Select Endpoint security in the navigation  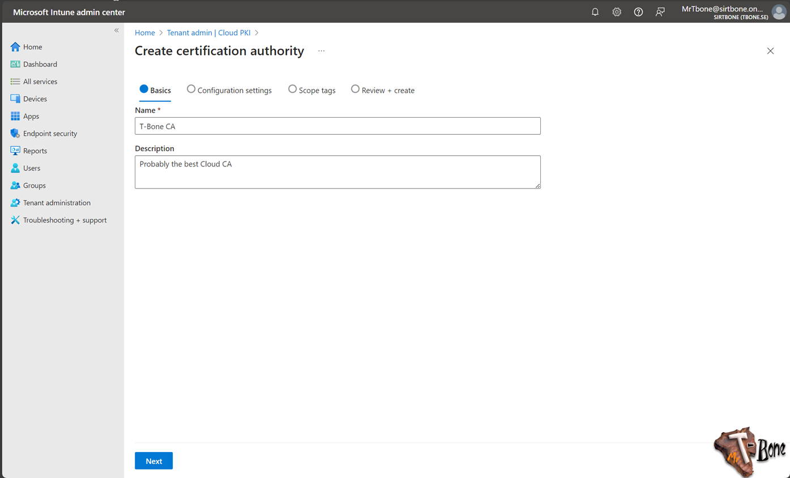tap(50, 133)
